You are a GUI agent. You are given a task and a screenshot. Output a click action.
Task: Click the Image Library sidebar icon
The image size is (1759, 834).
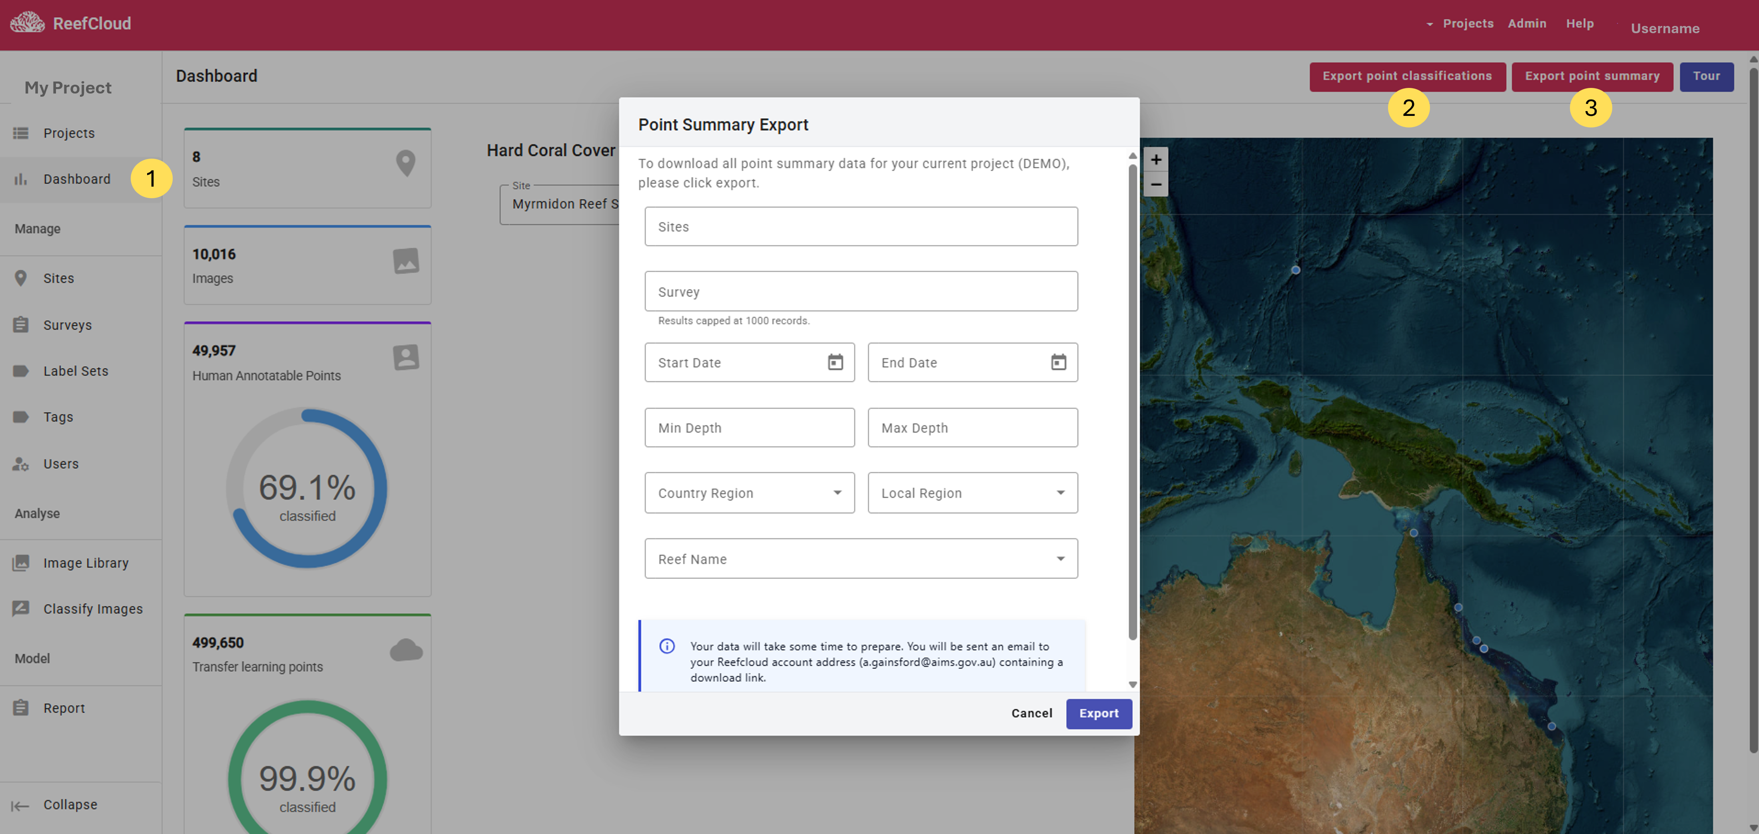click(21, 563)
